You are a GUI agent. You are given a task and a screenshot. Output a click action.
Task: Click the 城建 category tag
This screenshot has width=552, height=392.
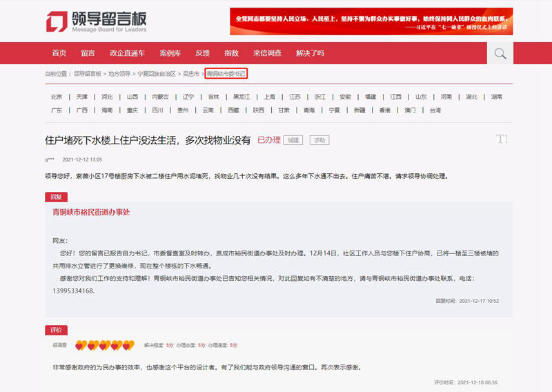pos(294,140)
